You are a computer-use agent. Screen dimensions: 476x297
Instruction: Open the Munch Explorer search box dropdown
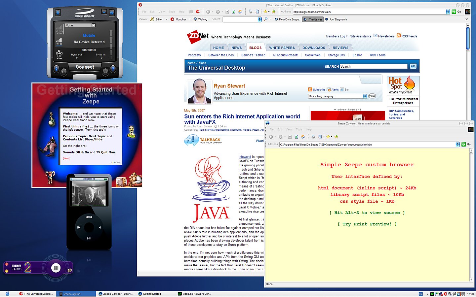259,19
